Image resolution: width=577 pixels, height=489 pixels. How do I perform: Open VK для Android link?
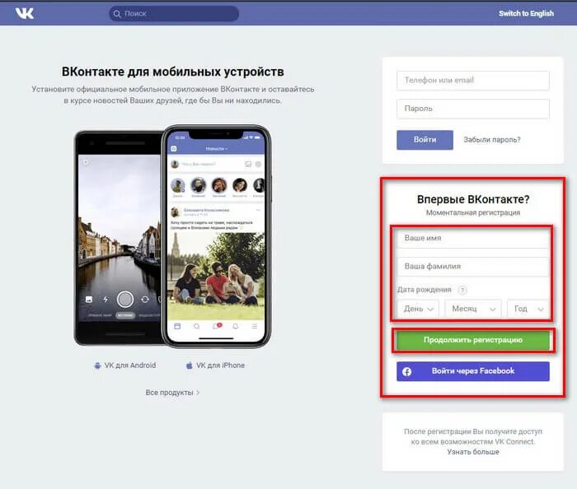point(125,366)
